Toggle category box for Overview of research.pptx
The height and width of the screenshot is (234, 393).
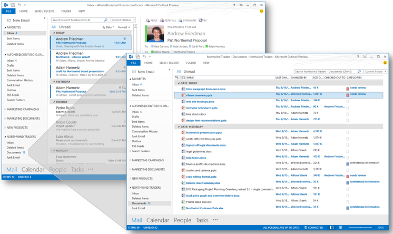(347, 108)
